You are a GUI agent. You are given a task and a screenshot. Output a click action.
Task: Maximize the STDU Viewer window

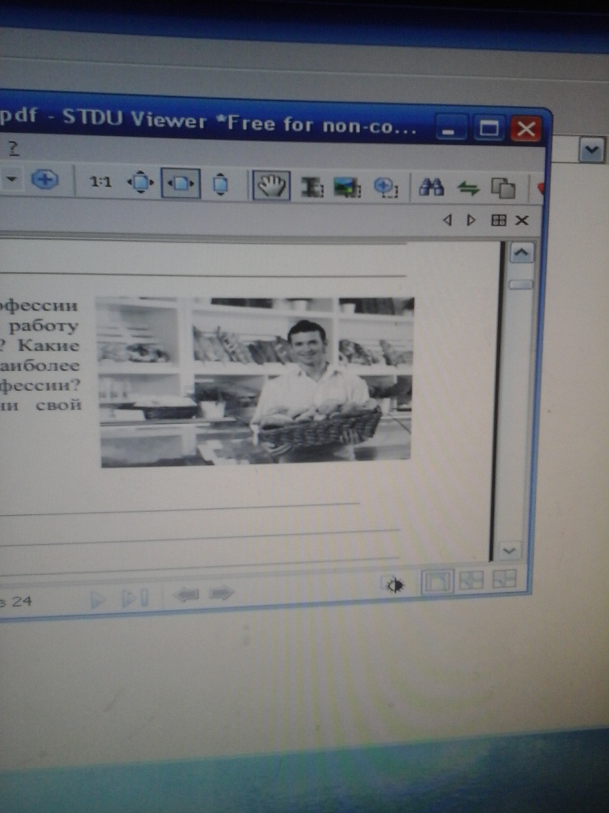489,128
